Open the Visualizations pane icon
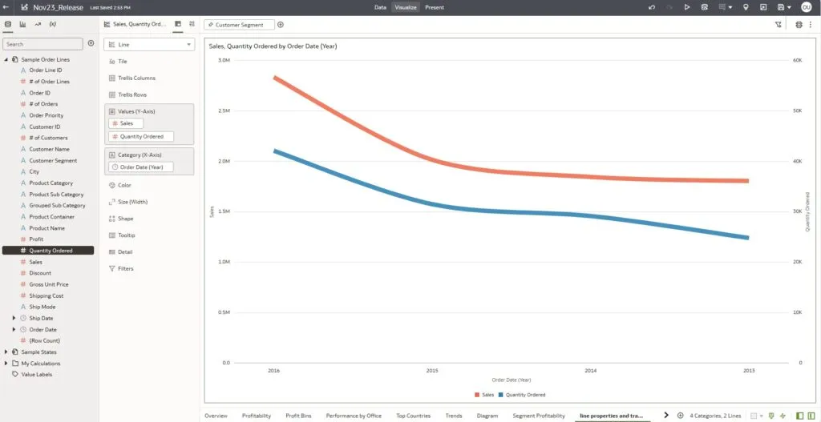The height and width of the screenshot is (422, 821). pos(22,25)
